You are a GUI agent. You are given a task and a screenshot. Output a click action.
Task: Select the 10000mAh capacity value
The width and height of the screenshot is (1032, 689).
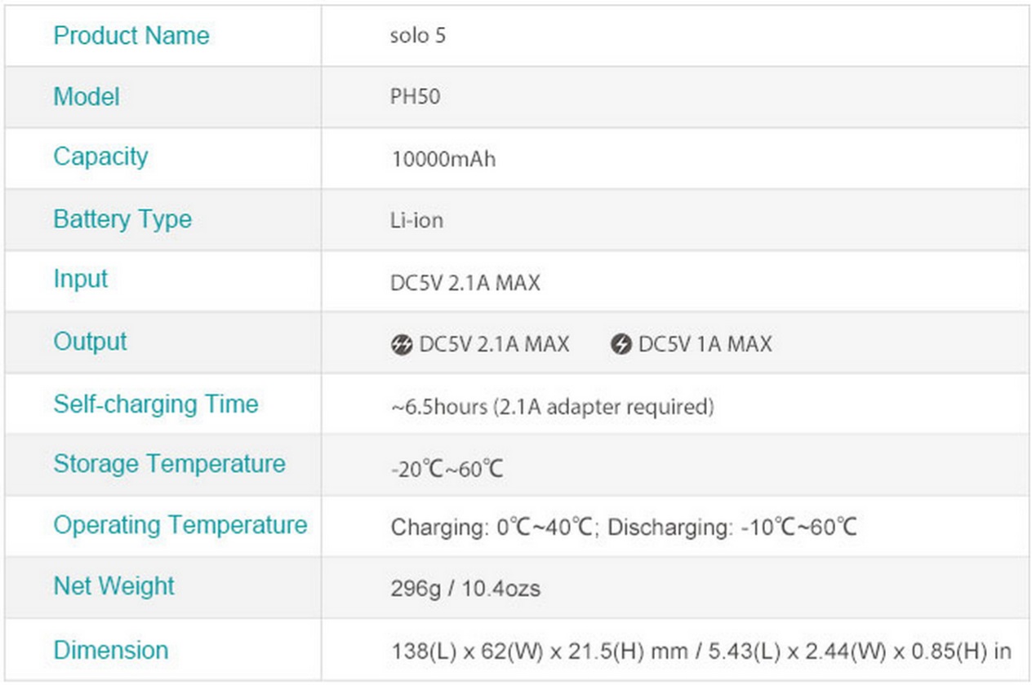(443, 158)
